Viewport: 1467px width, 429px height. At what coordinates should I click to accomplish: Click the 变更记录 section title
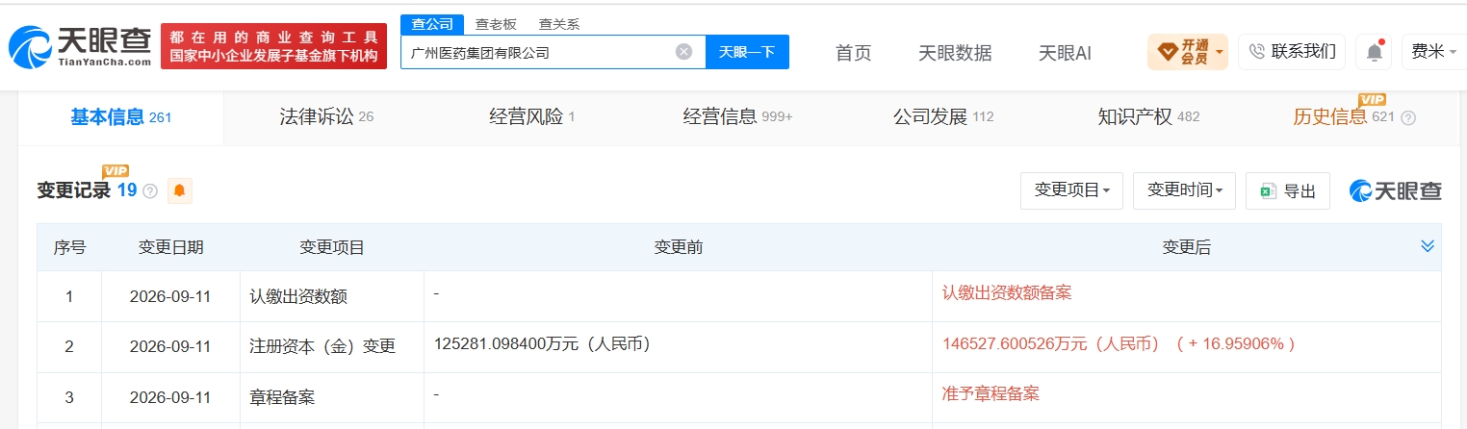pos(73,190)
